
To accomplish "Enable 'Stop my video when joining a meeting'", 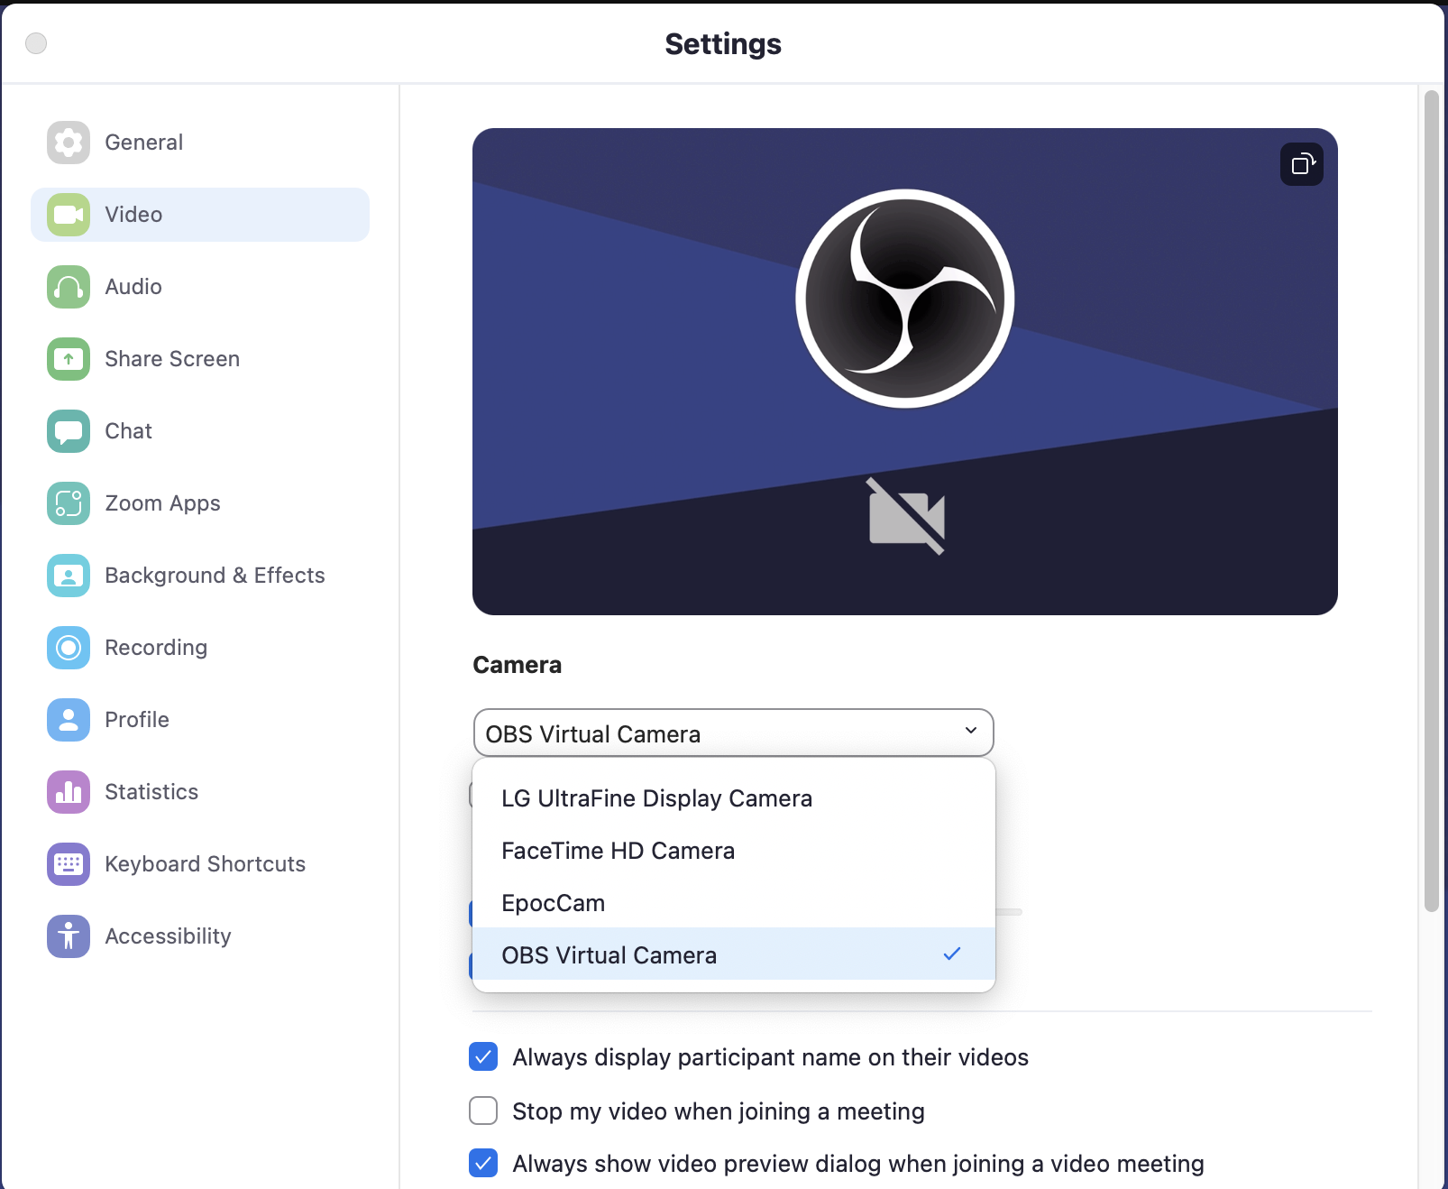I will 483,1111.
